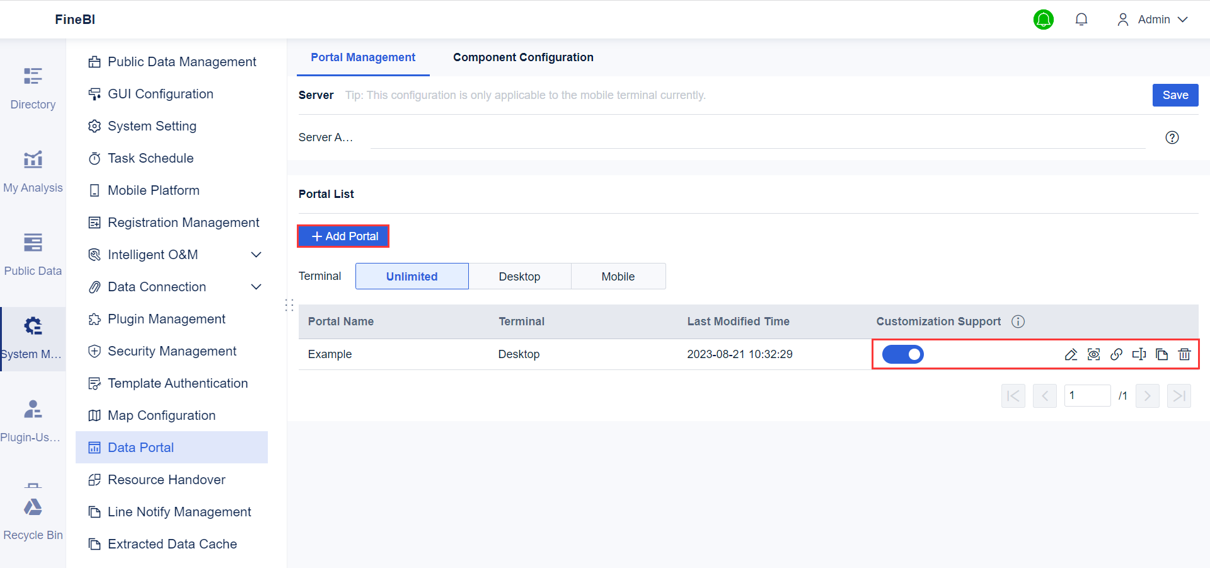Rename Example portal via the rename icon
Screen dimensions: 1210x568
[1139, 354]
